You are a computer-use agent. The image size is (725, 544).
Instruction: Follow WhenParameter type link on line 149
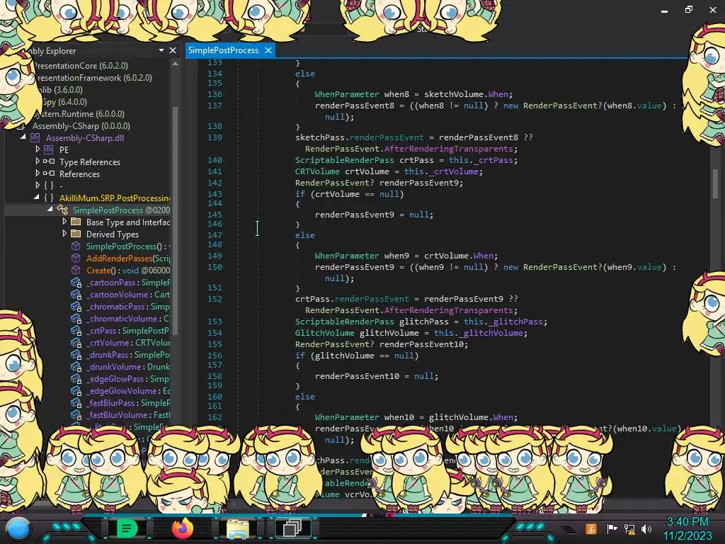pyautogui.click(x=347, y=255)
